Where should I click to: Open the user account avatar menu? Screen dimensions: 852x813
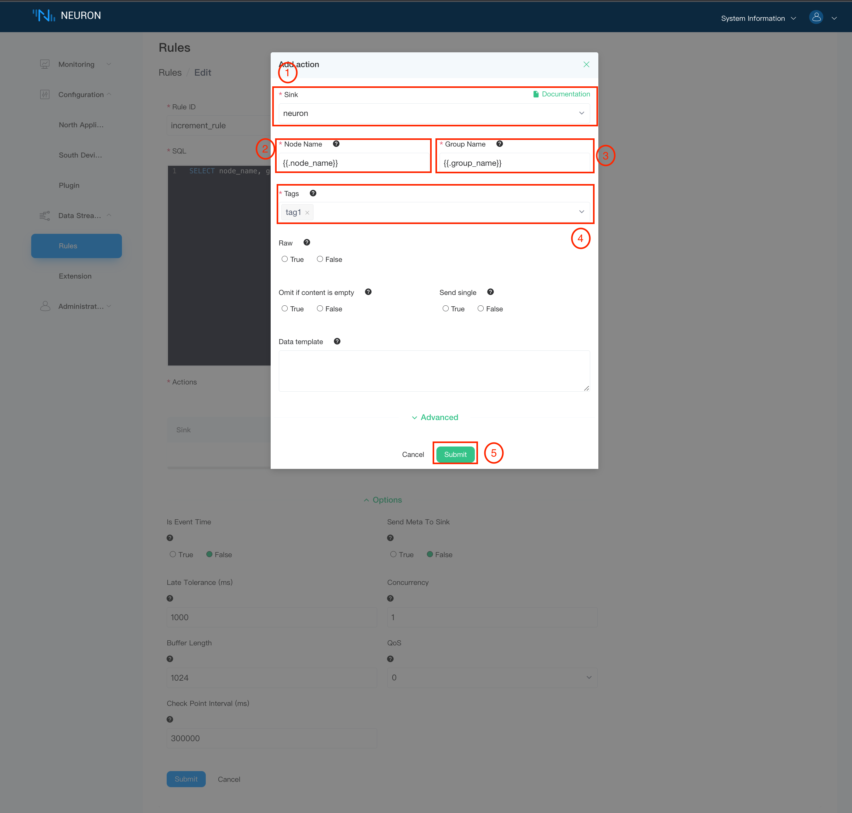(x=816, y=17)
